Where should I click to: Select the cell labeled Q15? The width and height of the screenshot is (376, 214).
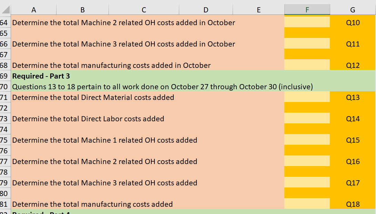pos(353,140)
